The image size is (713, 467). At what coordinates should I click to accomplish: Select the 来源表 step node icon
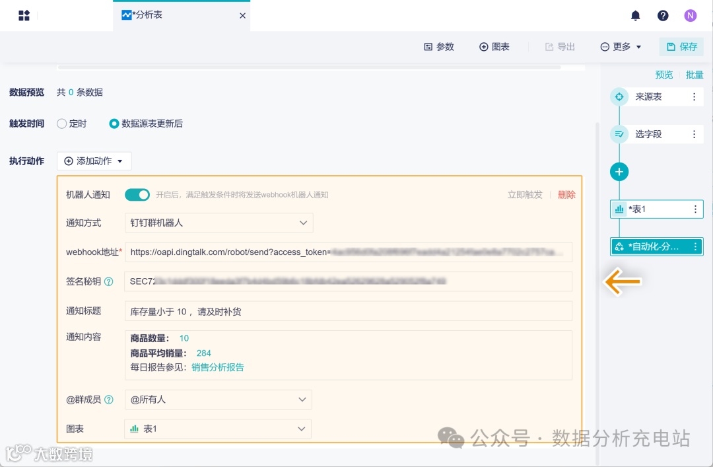[x=619, y=97]
